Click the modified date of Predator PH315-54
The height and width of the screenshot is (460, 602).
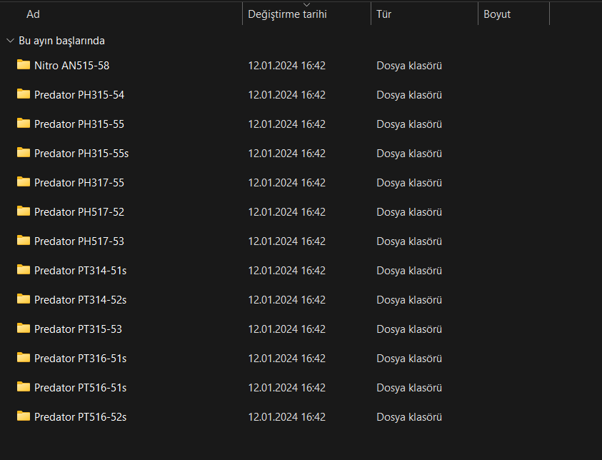(x=287, y=95)
